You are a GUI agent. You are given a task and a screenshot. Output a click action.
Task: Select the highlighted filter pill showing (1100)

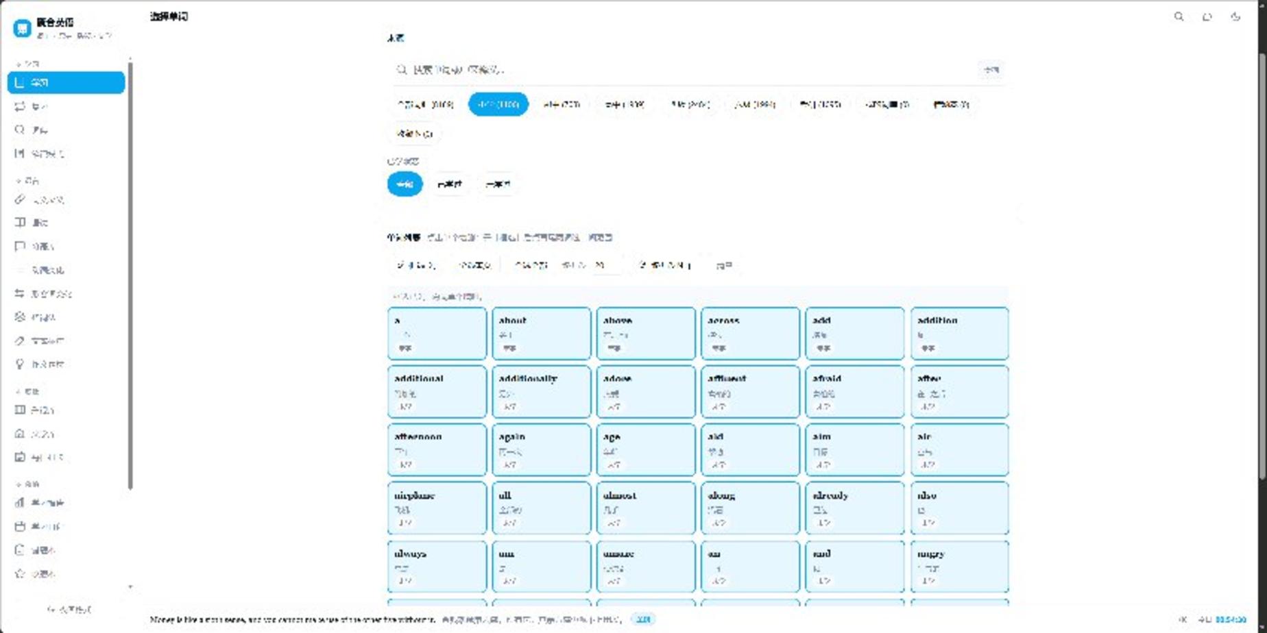coord(498,105)
